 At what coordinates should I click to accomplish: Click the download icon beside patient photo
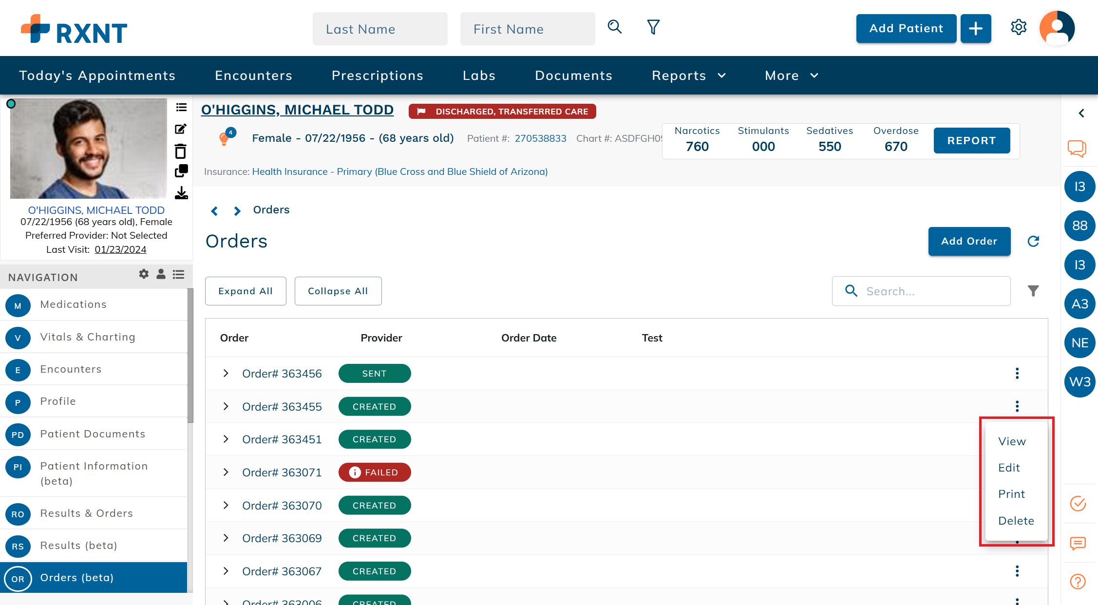pos(181,193)
